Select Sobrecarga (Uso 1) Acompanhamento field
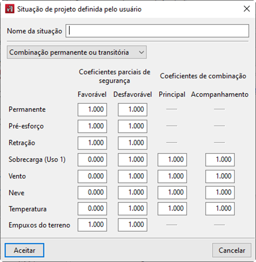 (x=220, y=160)
